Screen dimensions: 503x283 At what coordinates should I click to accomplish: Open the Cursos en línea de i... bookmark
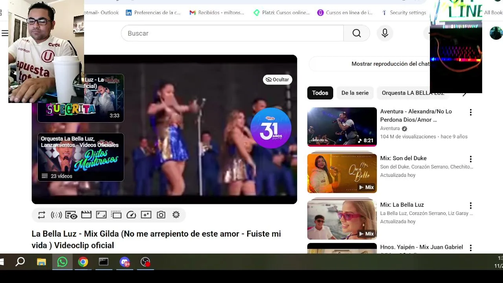[345, 13]
